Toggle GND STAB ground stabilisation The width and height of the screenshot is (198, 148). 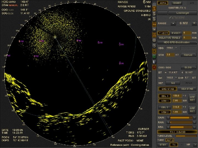pos(167,89)
